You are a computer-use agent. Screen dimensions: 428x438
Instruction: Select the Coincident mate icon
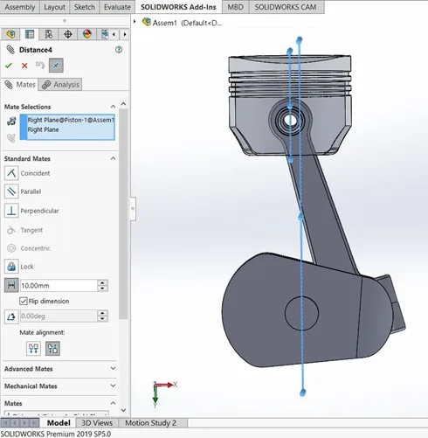click(11, 173)
